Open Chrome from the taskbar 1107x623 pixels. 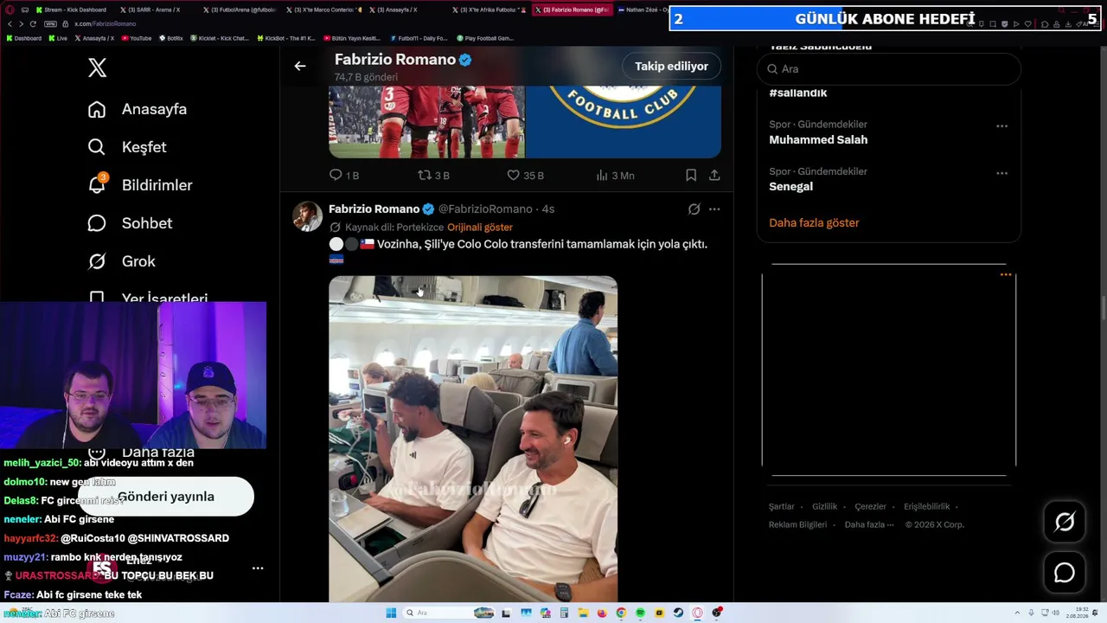(x=621, y=613)
